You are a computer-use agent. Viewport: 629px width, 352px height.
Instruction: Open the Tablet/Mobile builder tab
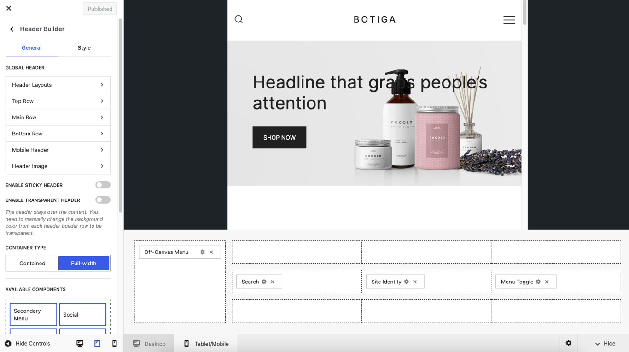tap(205, 343)
